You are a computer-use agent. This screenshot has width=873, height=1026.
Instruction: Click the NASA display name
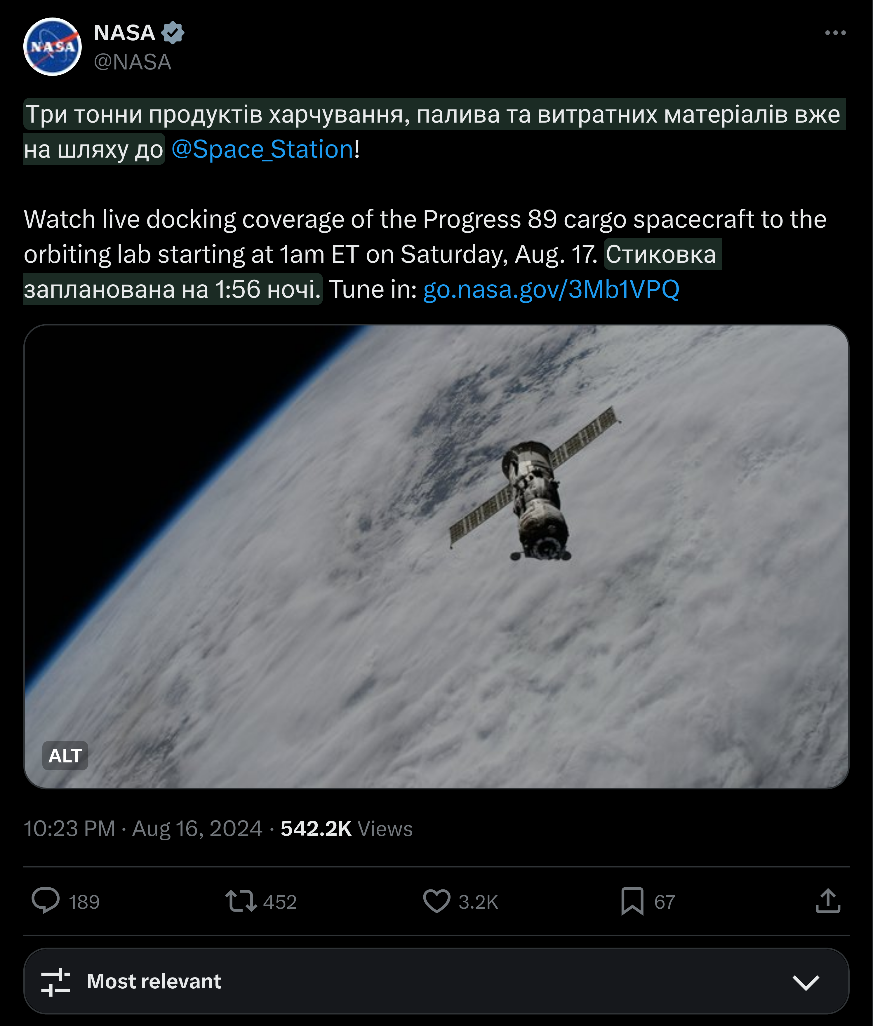[x=124, y=33]
